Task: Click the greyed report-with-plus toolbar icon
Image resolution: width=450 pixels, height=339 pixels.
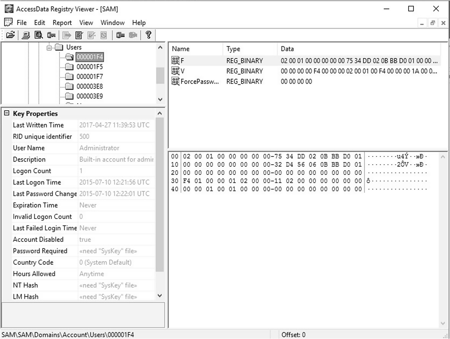Action: point(91,35)
